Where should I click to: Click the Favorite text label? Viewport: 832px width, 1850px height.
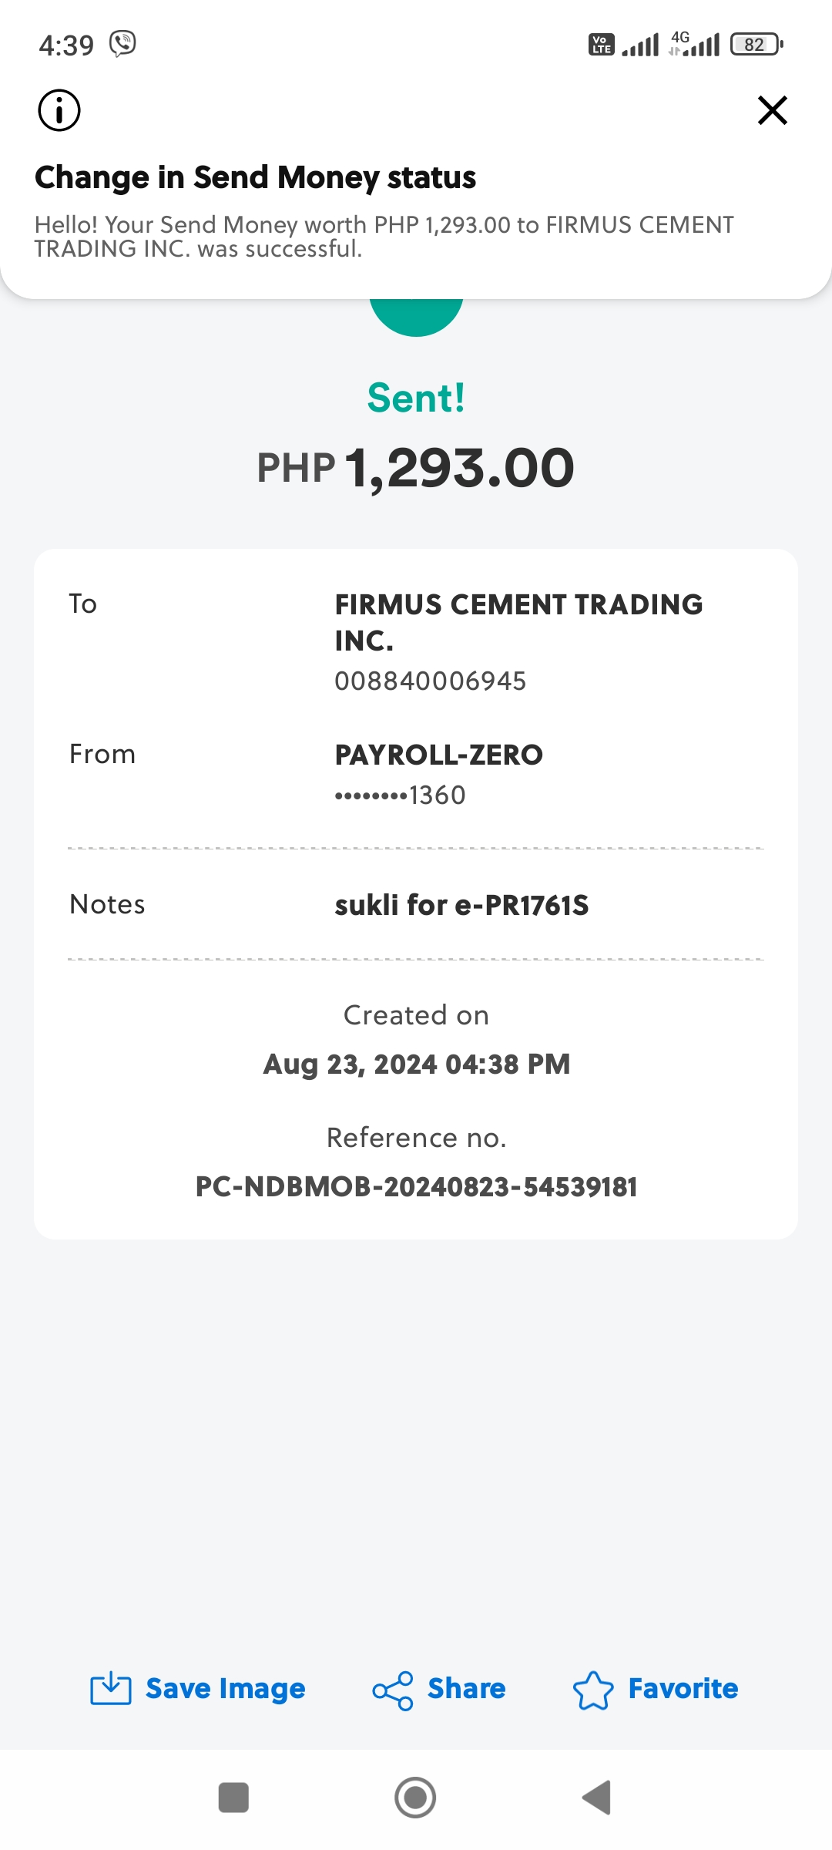click(683, 1689)
